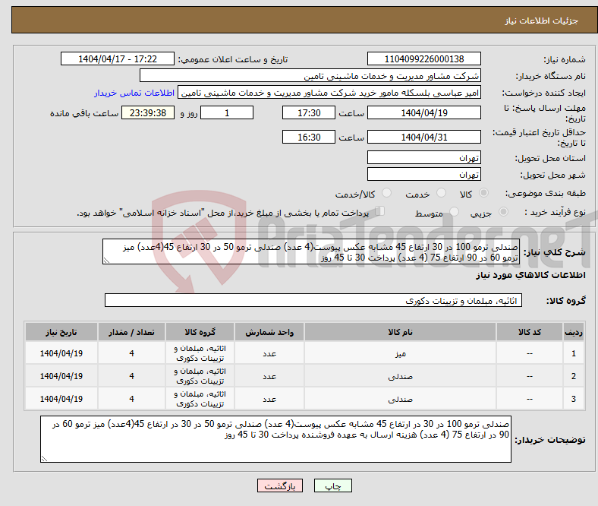Click the date 1404/04/19 in row 2
Image resolution: width=598 pixels, height=506 pixels.
(x=61, y=376)
